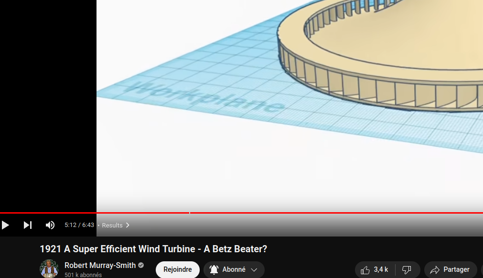Mute the video with the speaker icon

coord(50,225)
